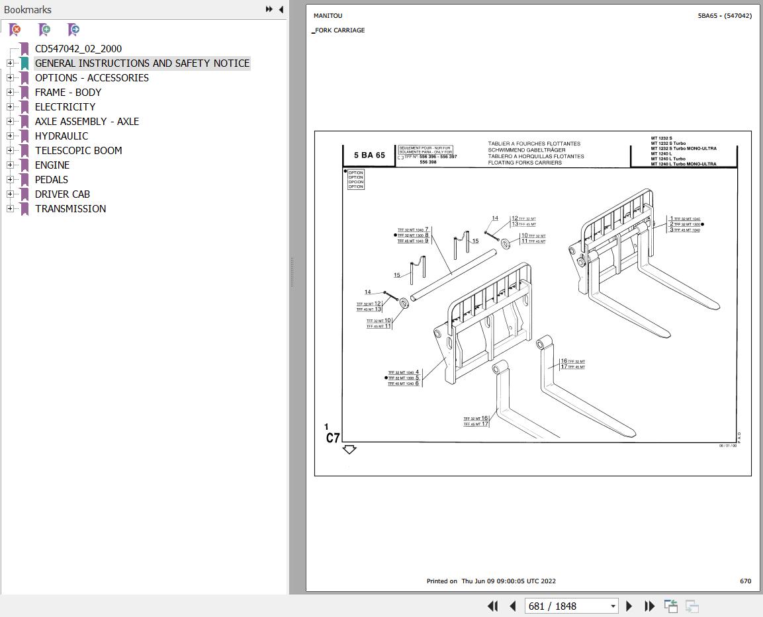This screenshot has width=763, height=617.
Task: Click the add new bookmark icon
Action: (x=44, y=30)
